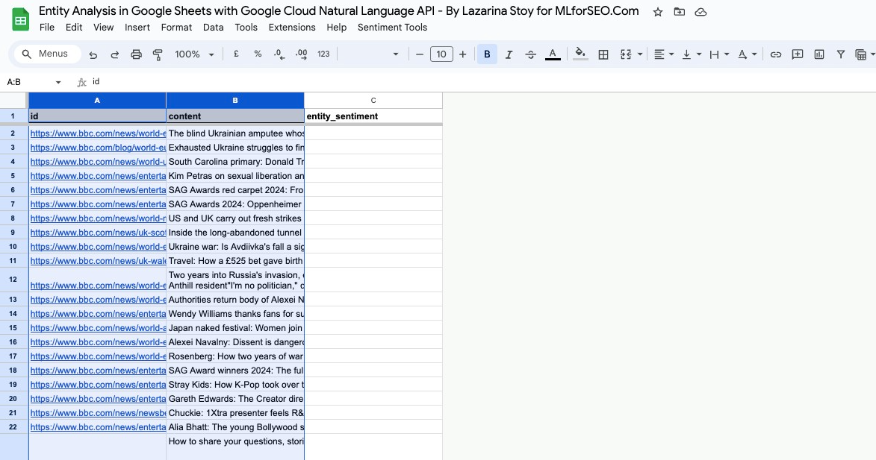Increase the font size with the plus button
Viewport: 876px width, 460px height.
462,54
